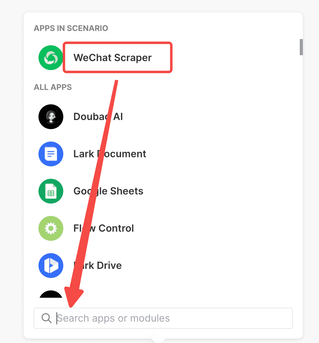Click the Flow Control gear icon
Viewport: 319px width, 343px height.
(x=51, y=228)
